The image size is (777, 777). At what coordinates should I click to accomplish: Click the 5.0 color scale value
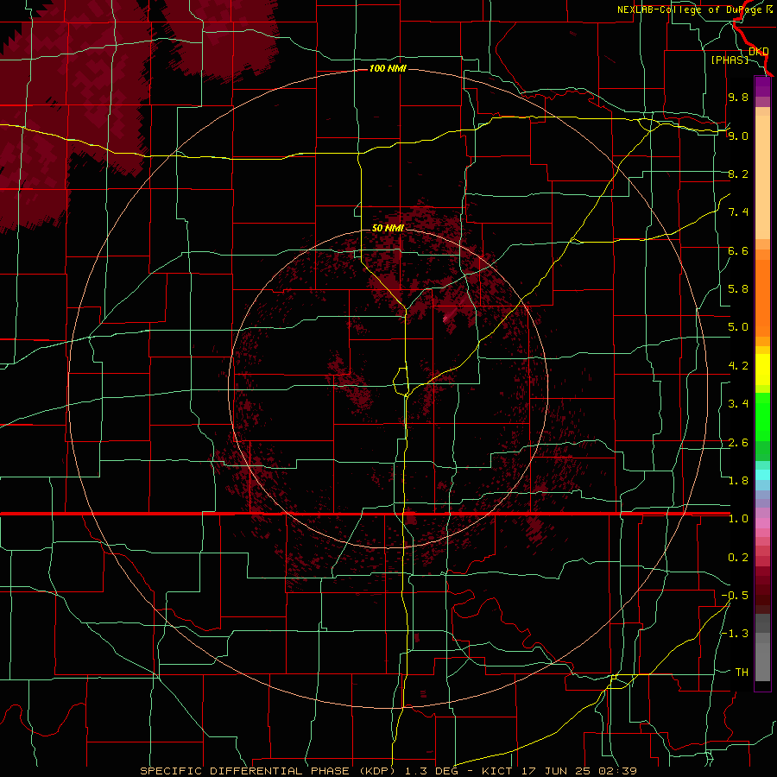tap(738, 327)
